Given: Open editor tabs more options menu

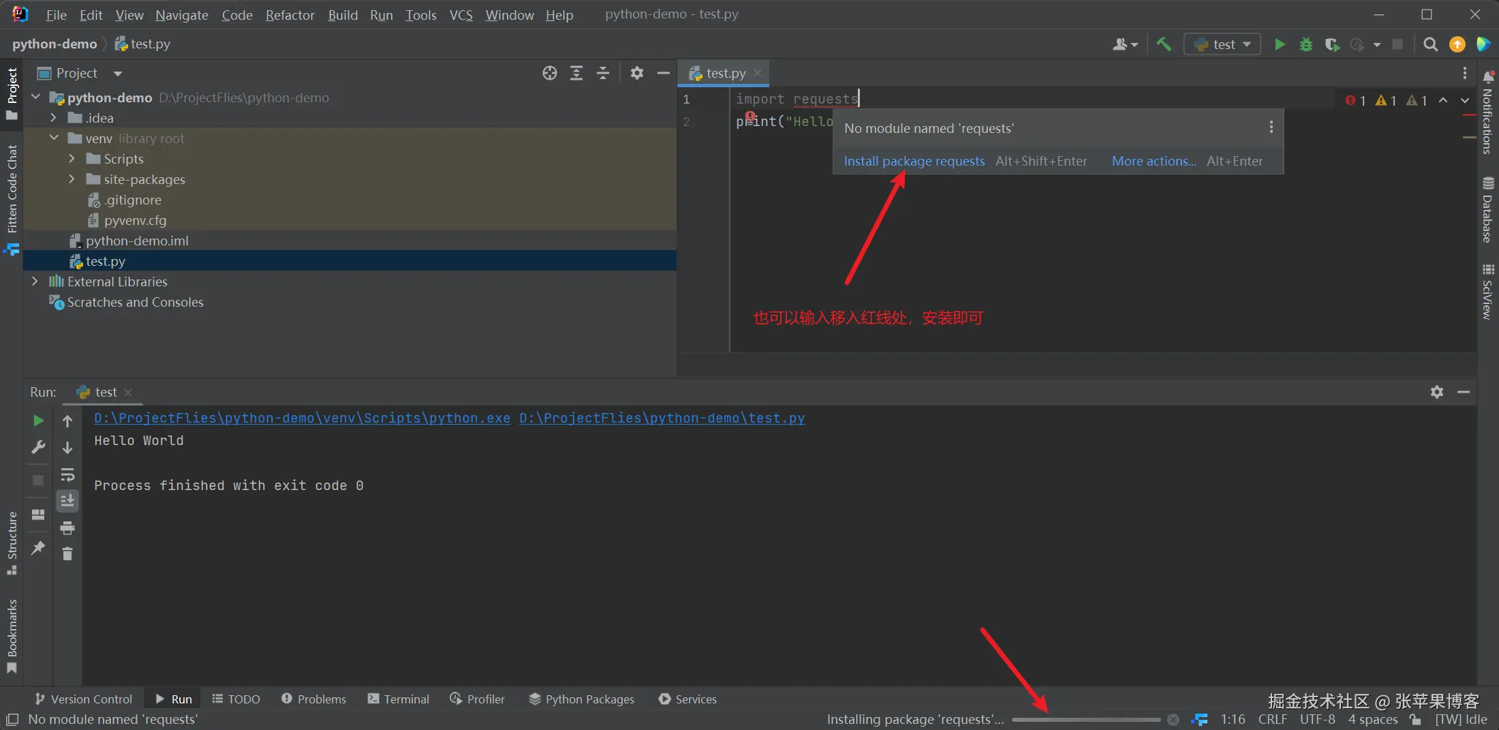Looking at the screenshot, I should point(1464,73).
